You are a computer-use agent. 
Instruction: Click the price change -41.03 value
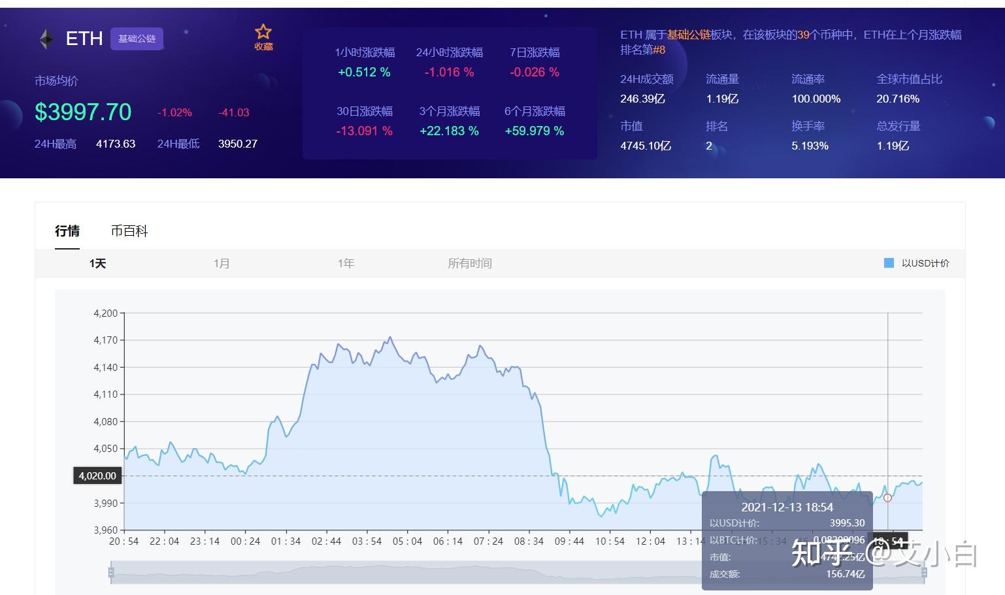(x=234, y=112)
